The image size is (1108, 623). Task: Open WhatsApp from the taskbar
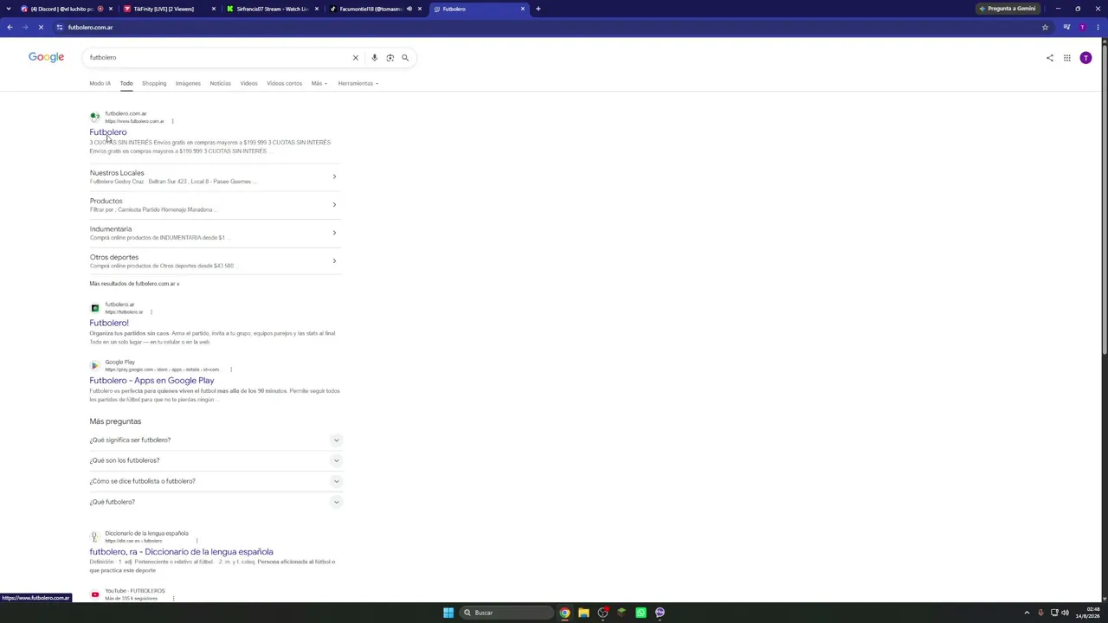point(641,613)
